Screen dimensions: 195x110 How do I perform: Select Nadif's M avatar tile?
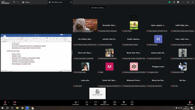[109, 67]
